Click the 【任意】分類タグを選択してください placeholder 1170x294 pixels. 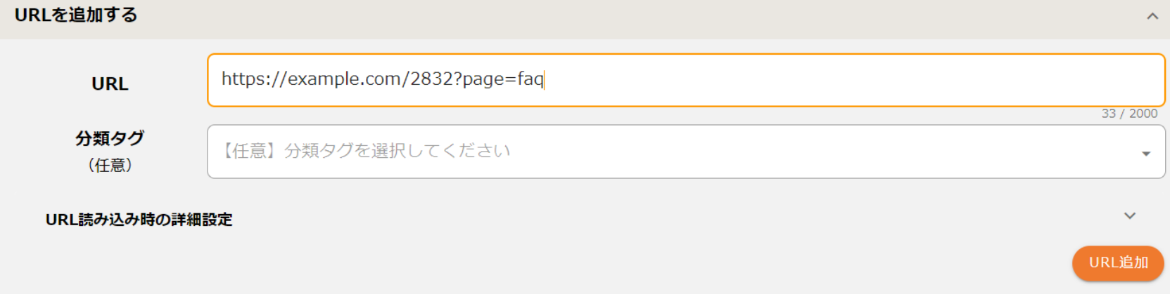[366, 151]
